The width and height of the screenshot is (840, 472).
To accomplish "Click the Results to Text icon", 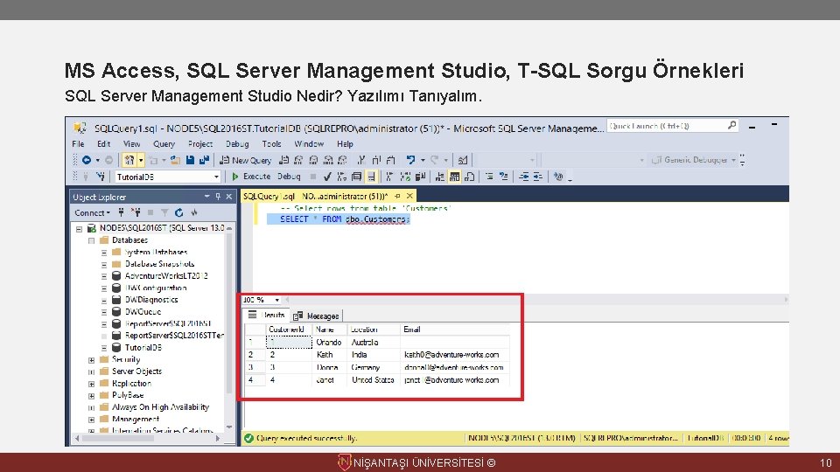I will pyautogui.click(x=440, y=177).
